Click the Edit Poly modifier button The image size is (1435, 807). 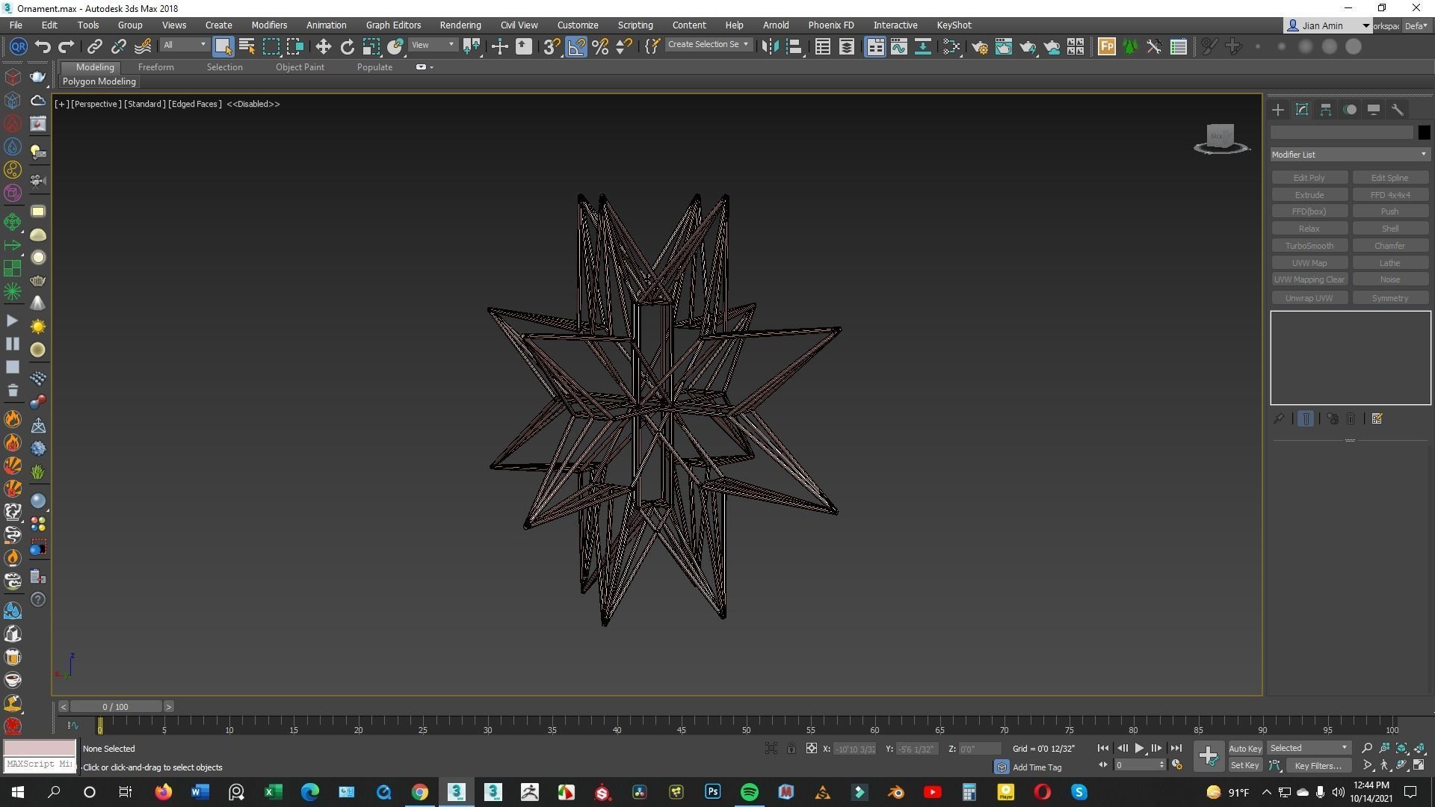(x=1309, y=178)
